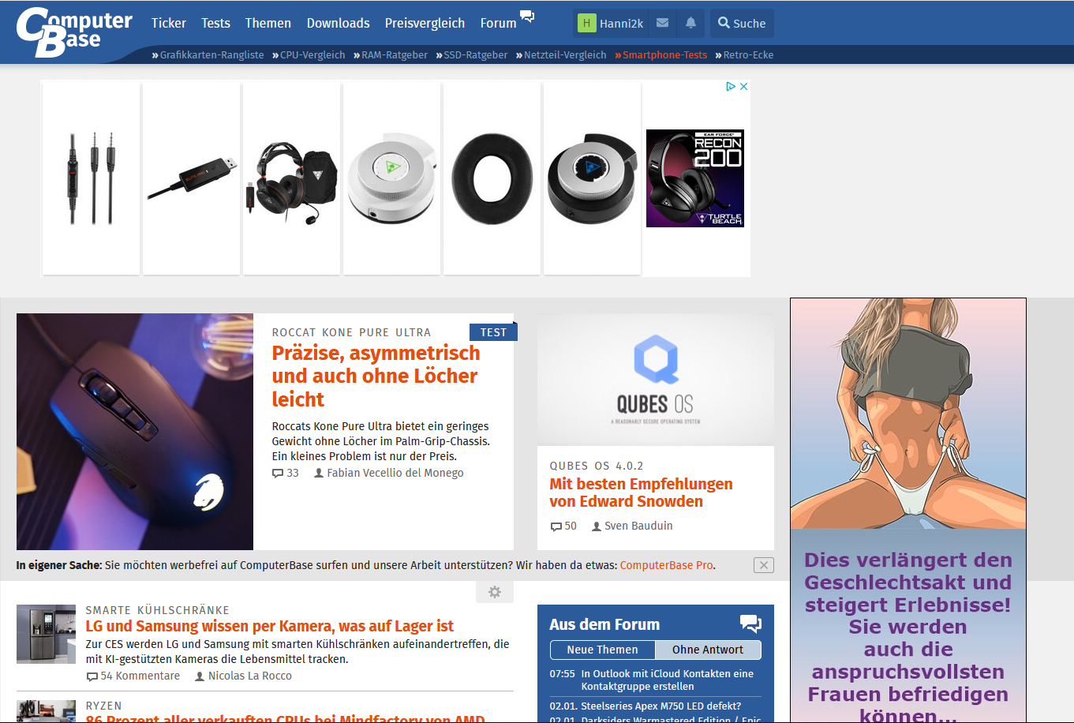The image size is (1074, 723).
Task: Close the banner ad with X icon
Action: coord(743,86)
